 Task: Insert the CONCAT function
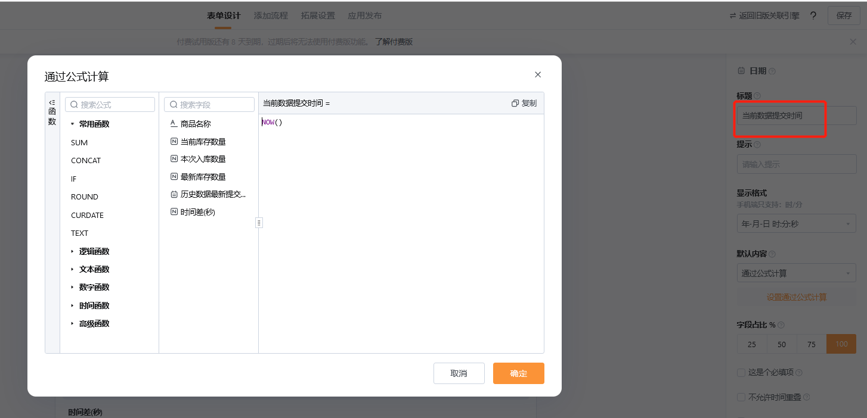(x=86, y=160)
